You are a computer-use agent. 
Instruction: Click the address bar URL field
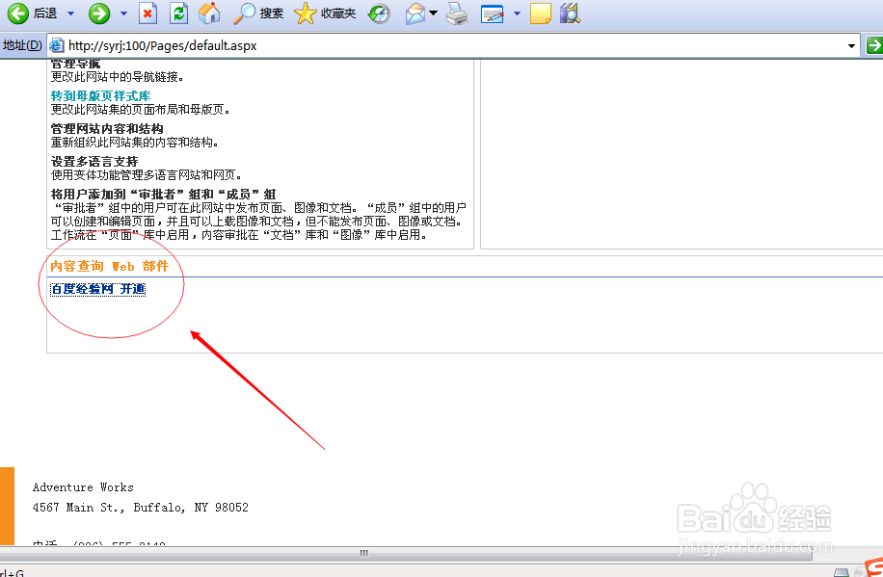[x=453, y=45]
